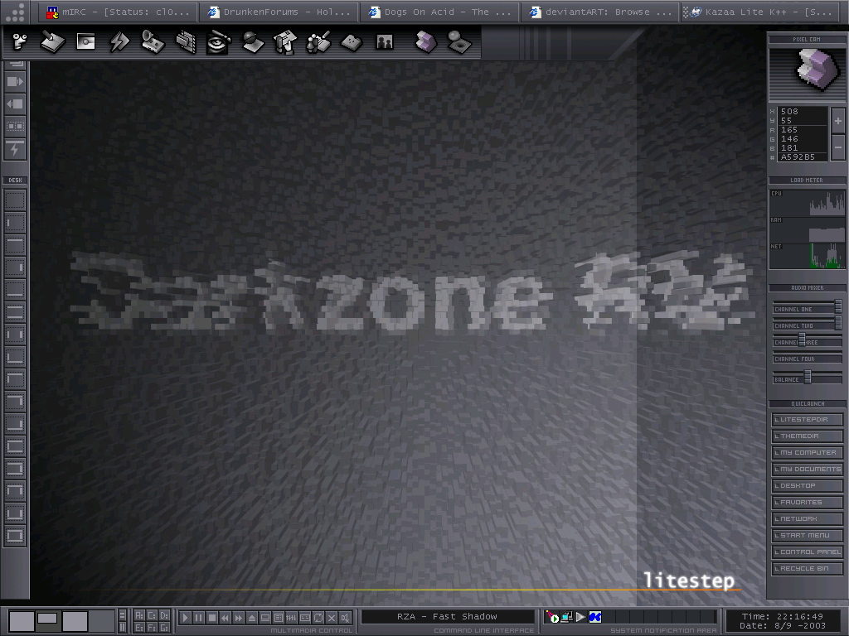Mute audio with the speaker button
Screen dimensions: 849x636
[x=345, y=618]
